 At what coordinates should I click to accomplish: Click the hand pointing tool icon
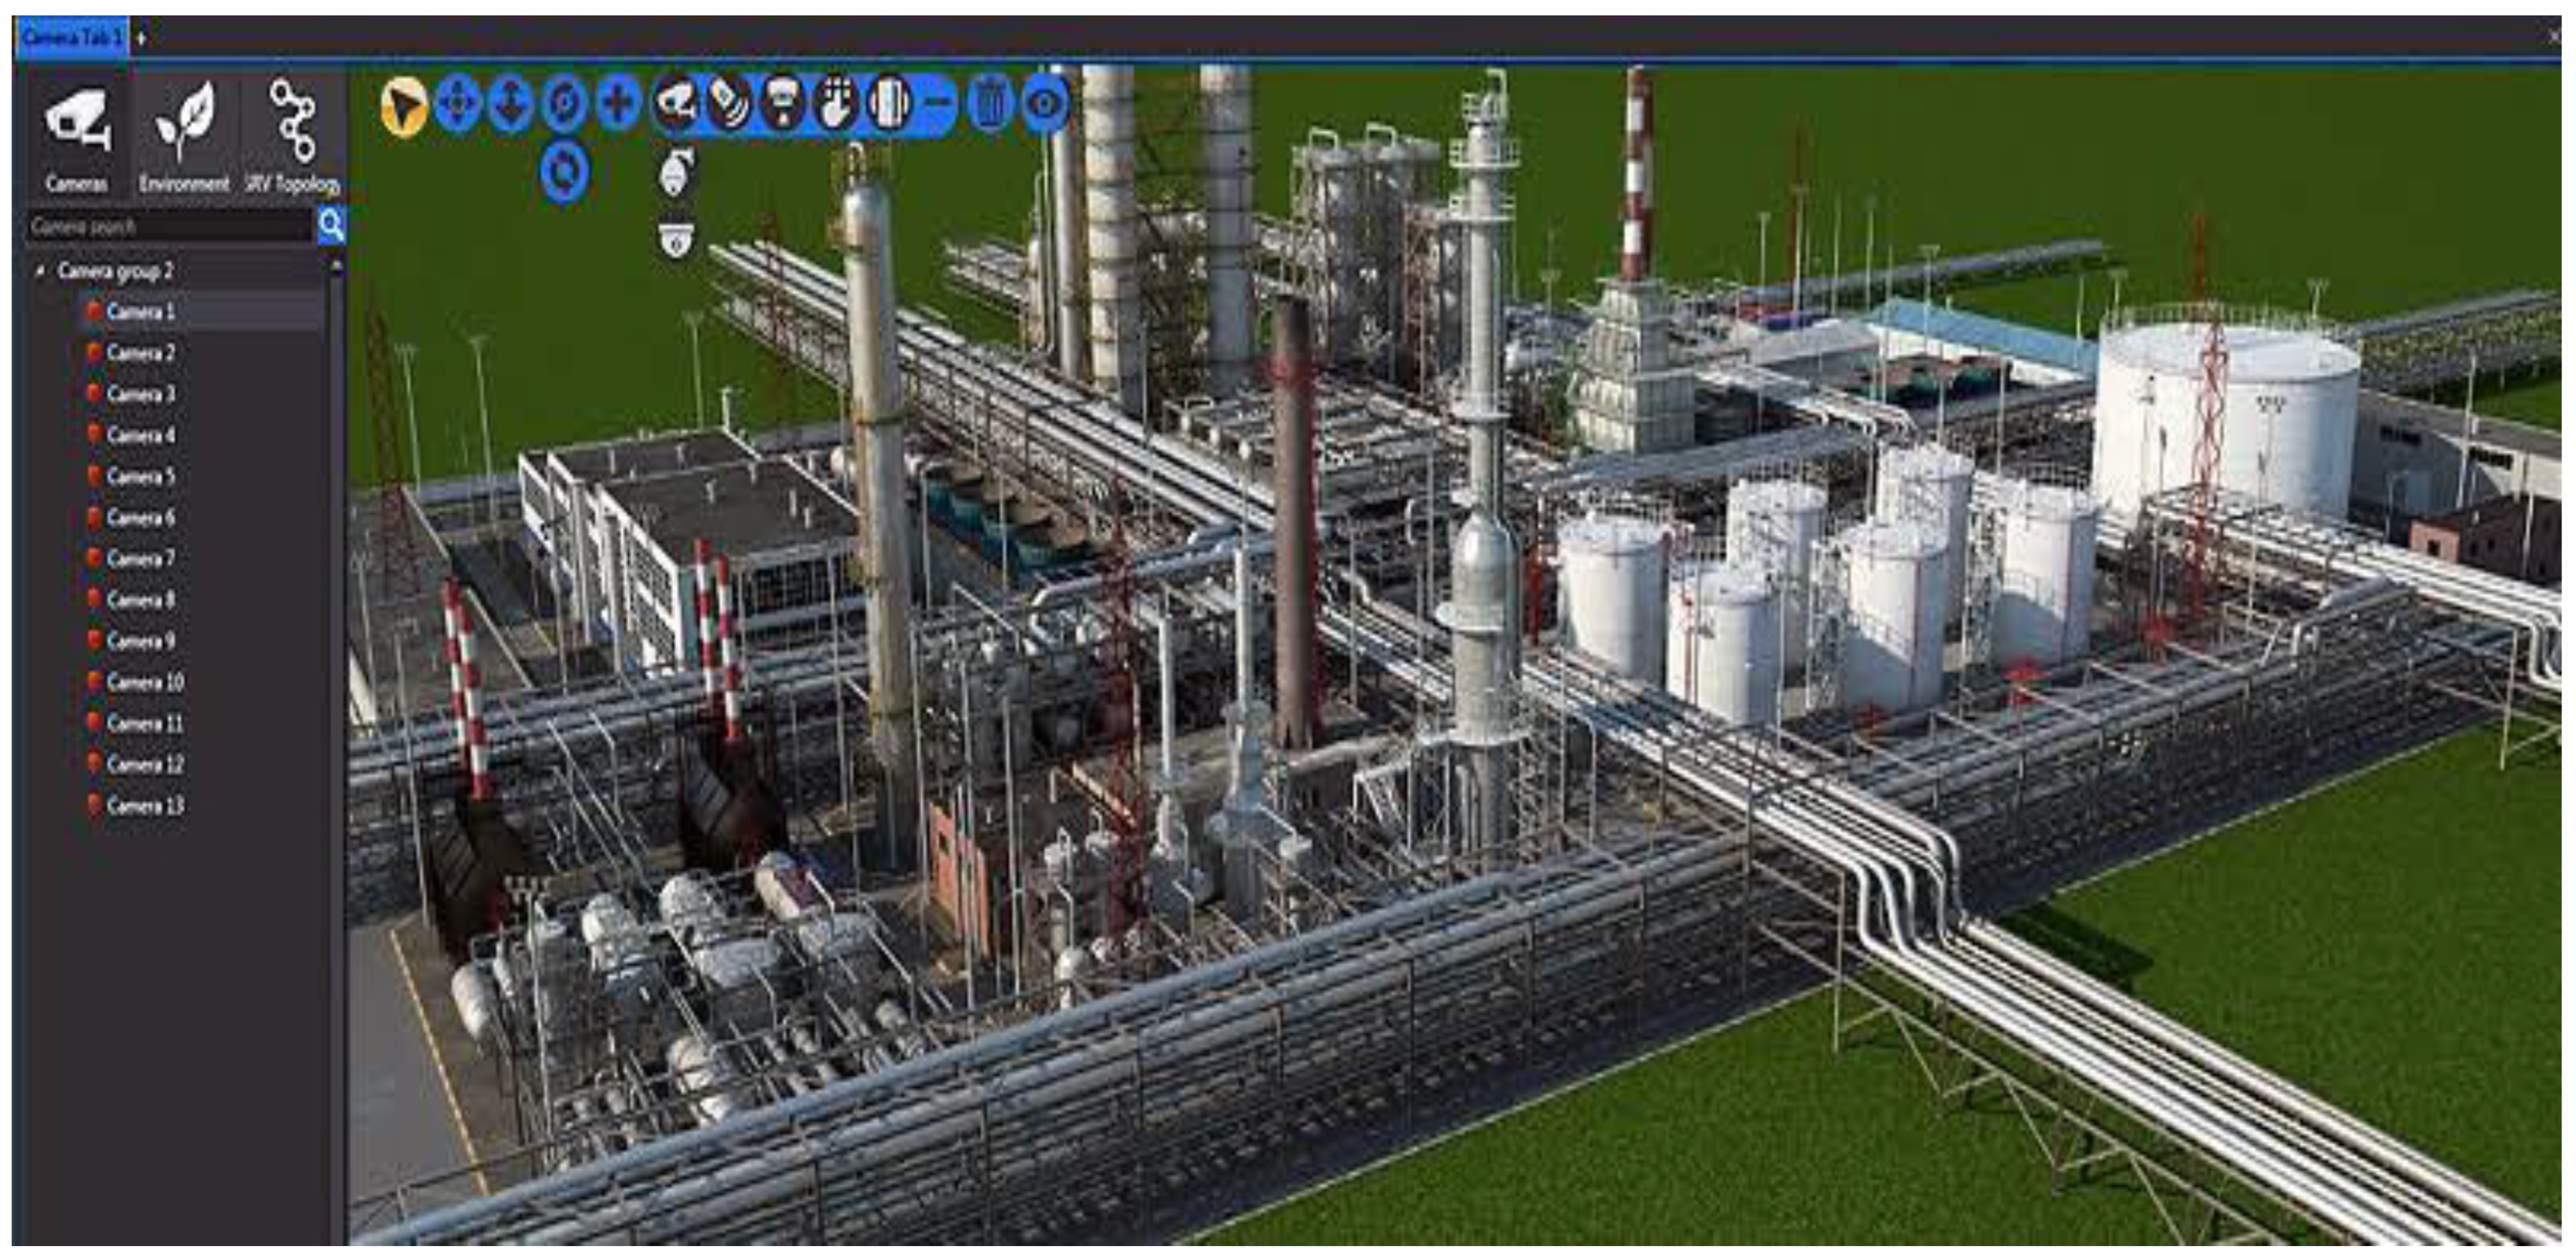click(x=836, y=103)
